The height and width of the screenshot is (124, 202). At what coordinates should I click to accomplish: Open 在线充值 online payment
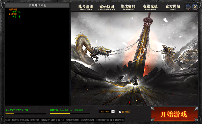[x=150, y=7]
